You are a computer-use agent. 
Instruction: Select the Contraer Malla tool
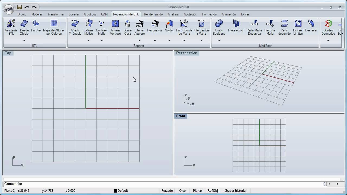point(102,27)
